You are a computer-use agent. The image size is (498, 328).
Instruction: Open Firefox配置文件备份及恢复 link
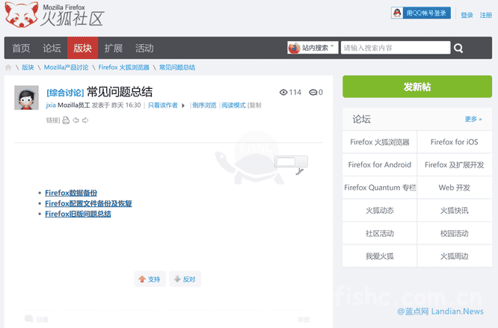pos(88,203)
